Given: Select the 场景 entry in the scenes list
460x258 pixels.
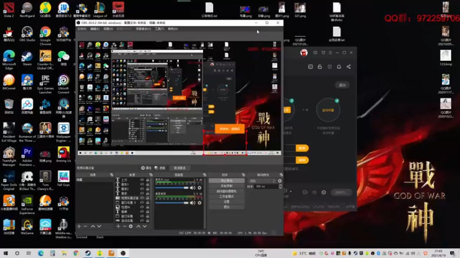Looking at the screenshot, I should pyautogui.click(x=94, y=179).
